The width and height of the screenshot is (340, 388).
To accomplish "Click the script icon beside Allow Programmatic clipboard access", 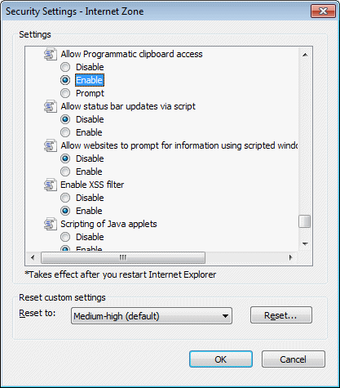I will click(x=51, y=54).
